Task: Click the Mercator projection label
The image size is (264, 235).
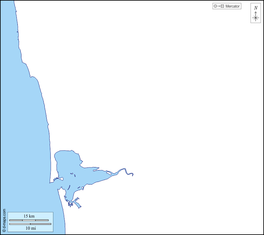Action: tap(232, 6)
